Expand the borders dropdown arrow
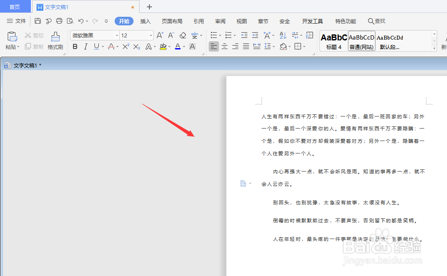Viewport: 447px width, 276px height. pyautogui.click(x=304, y=46)
